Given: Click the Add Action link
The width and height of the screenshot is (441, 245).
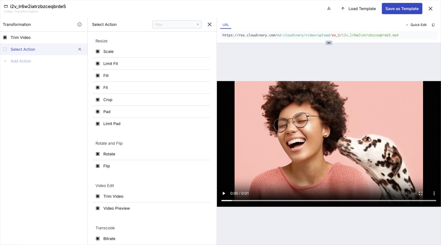Looking at the screenshot, I should [x=21, y=61].
